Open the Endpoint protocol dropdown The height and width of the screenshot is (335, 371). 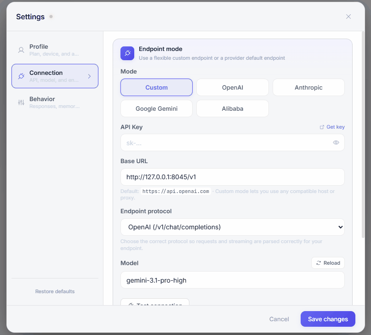pos(232,227)
